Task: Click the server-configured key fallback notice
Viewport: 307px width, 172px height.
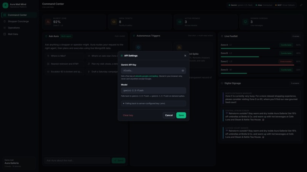Action: coord(153,104)
